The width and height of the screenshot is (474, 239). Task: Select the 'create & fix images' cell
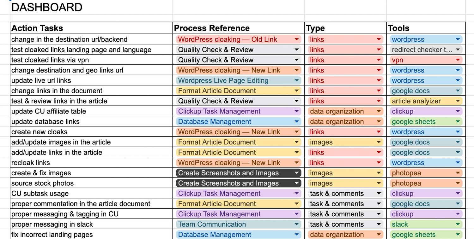(x=91, y=173)
